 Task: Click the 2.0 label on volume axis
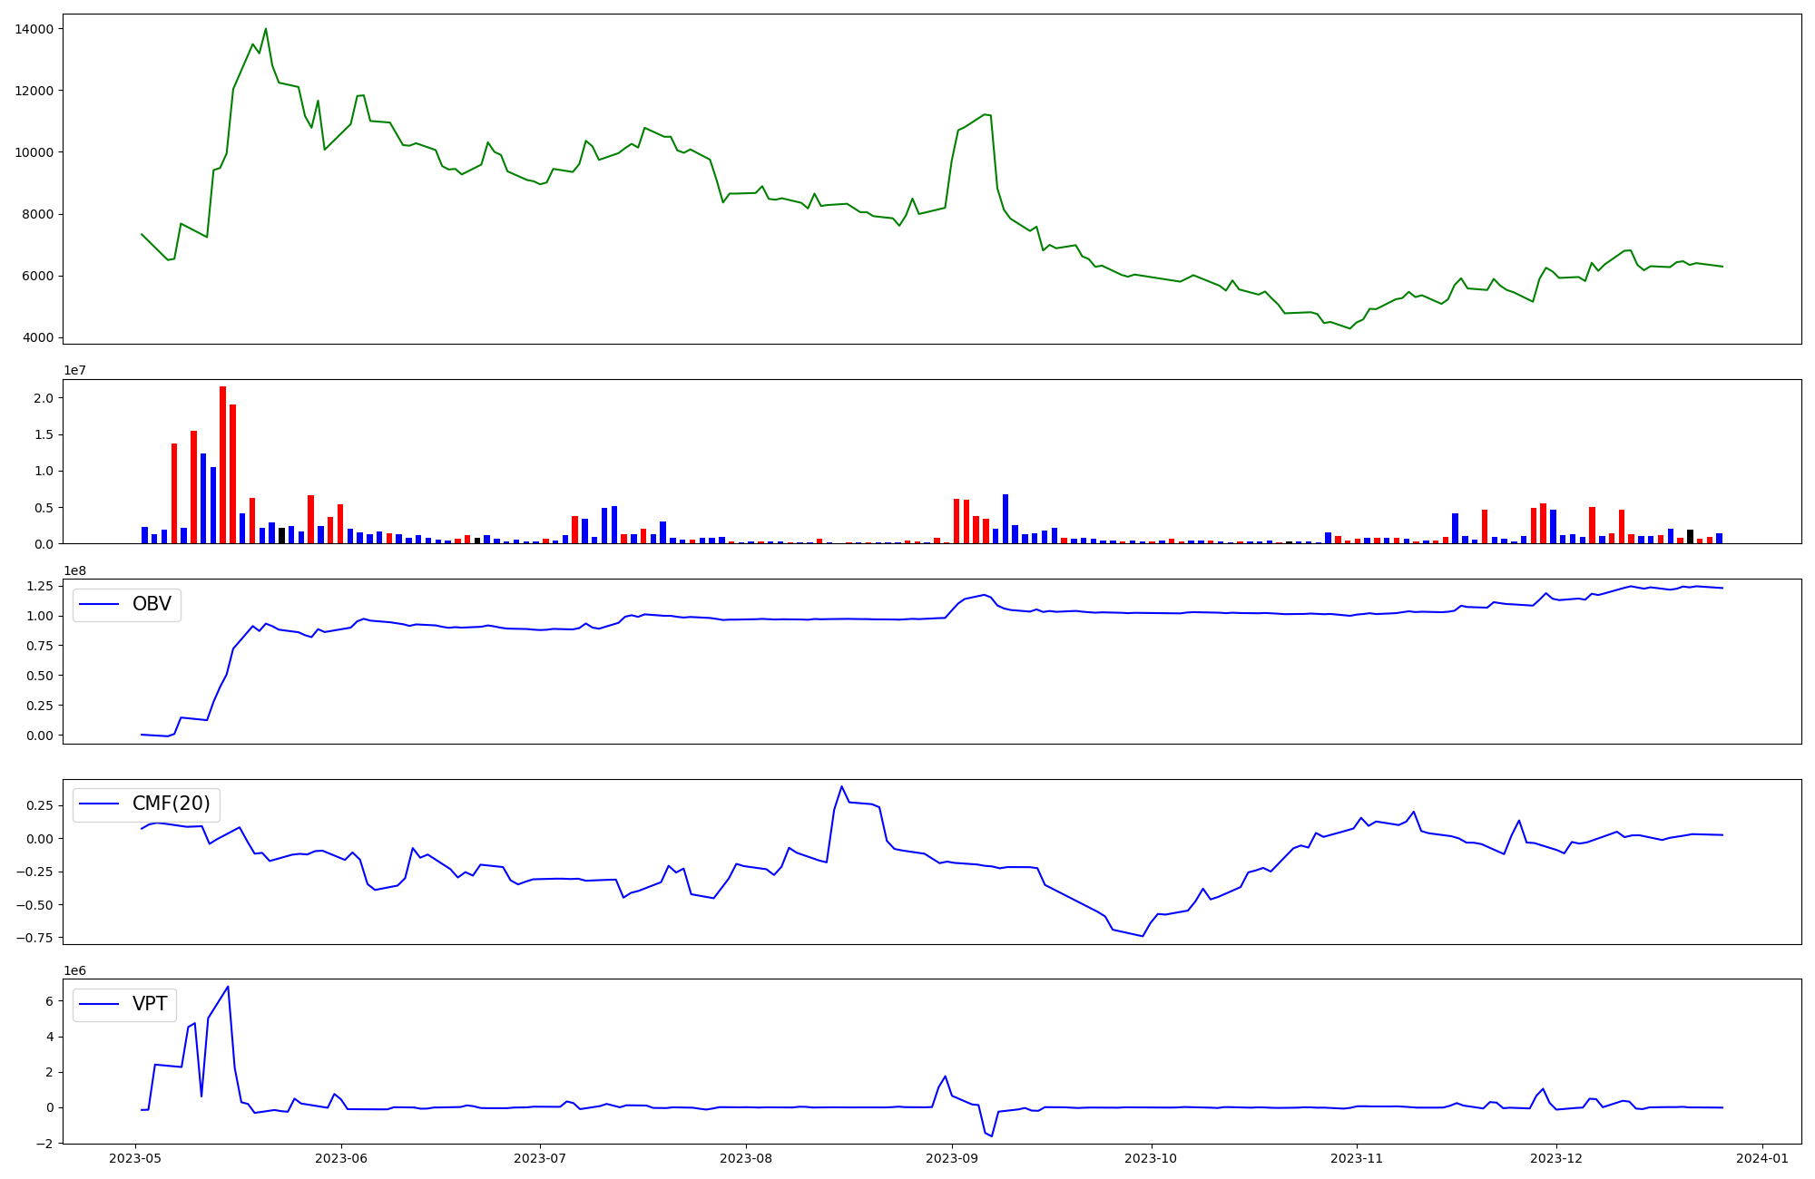click(44, 398)
